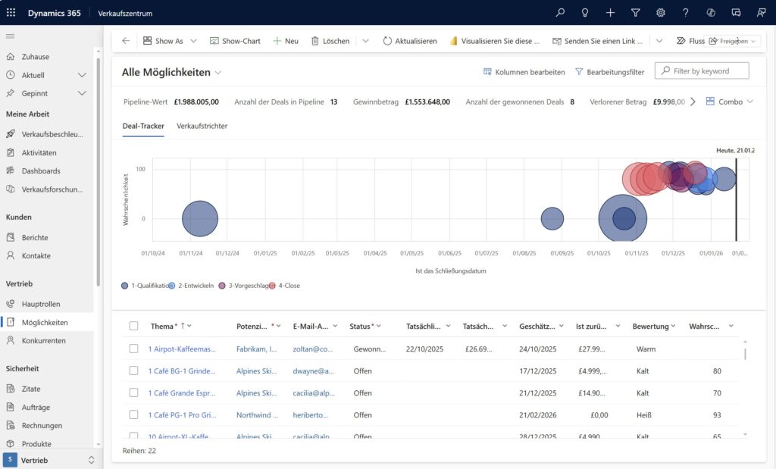
Task: Click Kolumnen bearbeiten button
Action: pyautogui.click(x=524, y=72)
